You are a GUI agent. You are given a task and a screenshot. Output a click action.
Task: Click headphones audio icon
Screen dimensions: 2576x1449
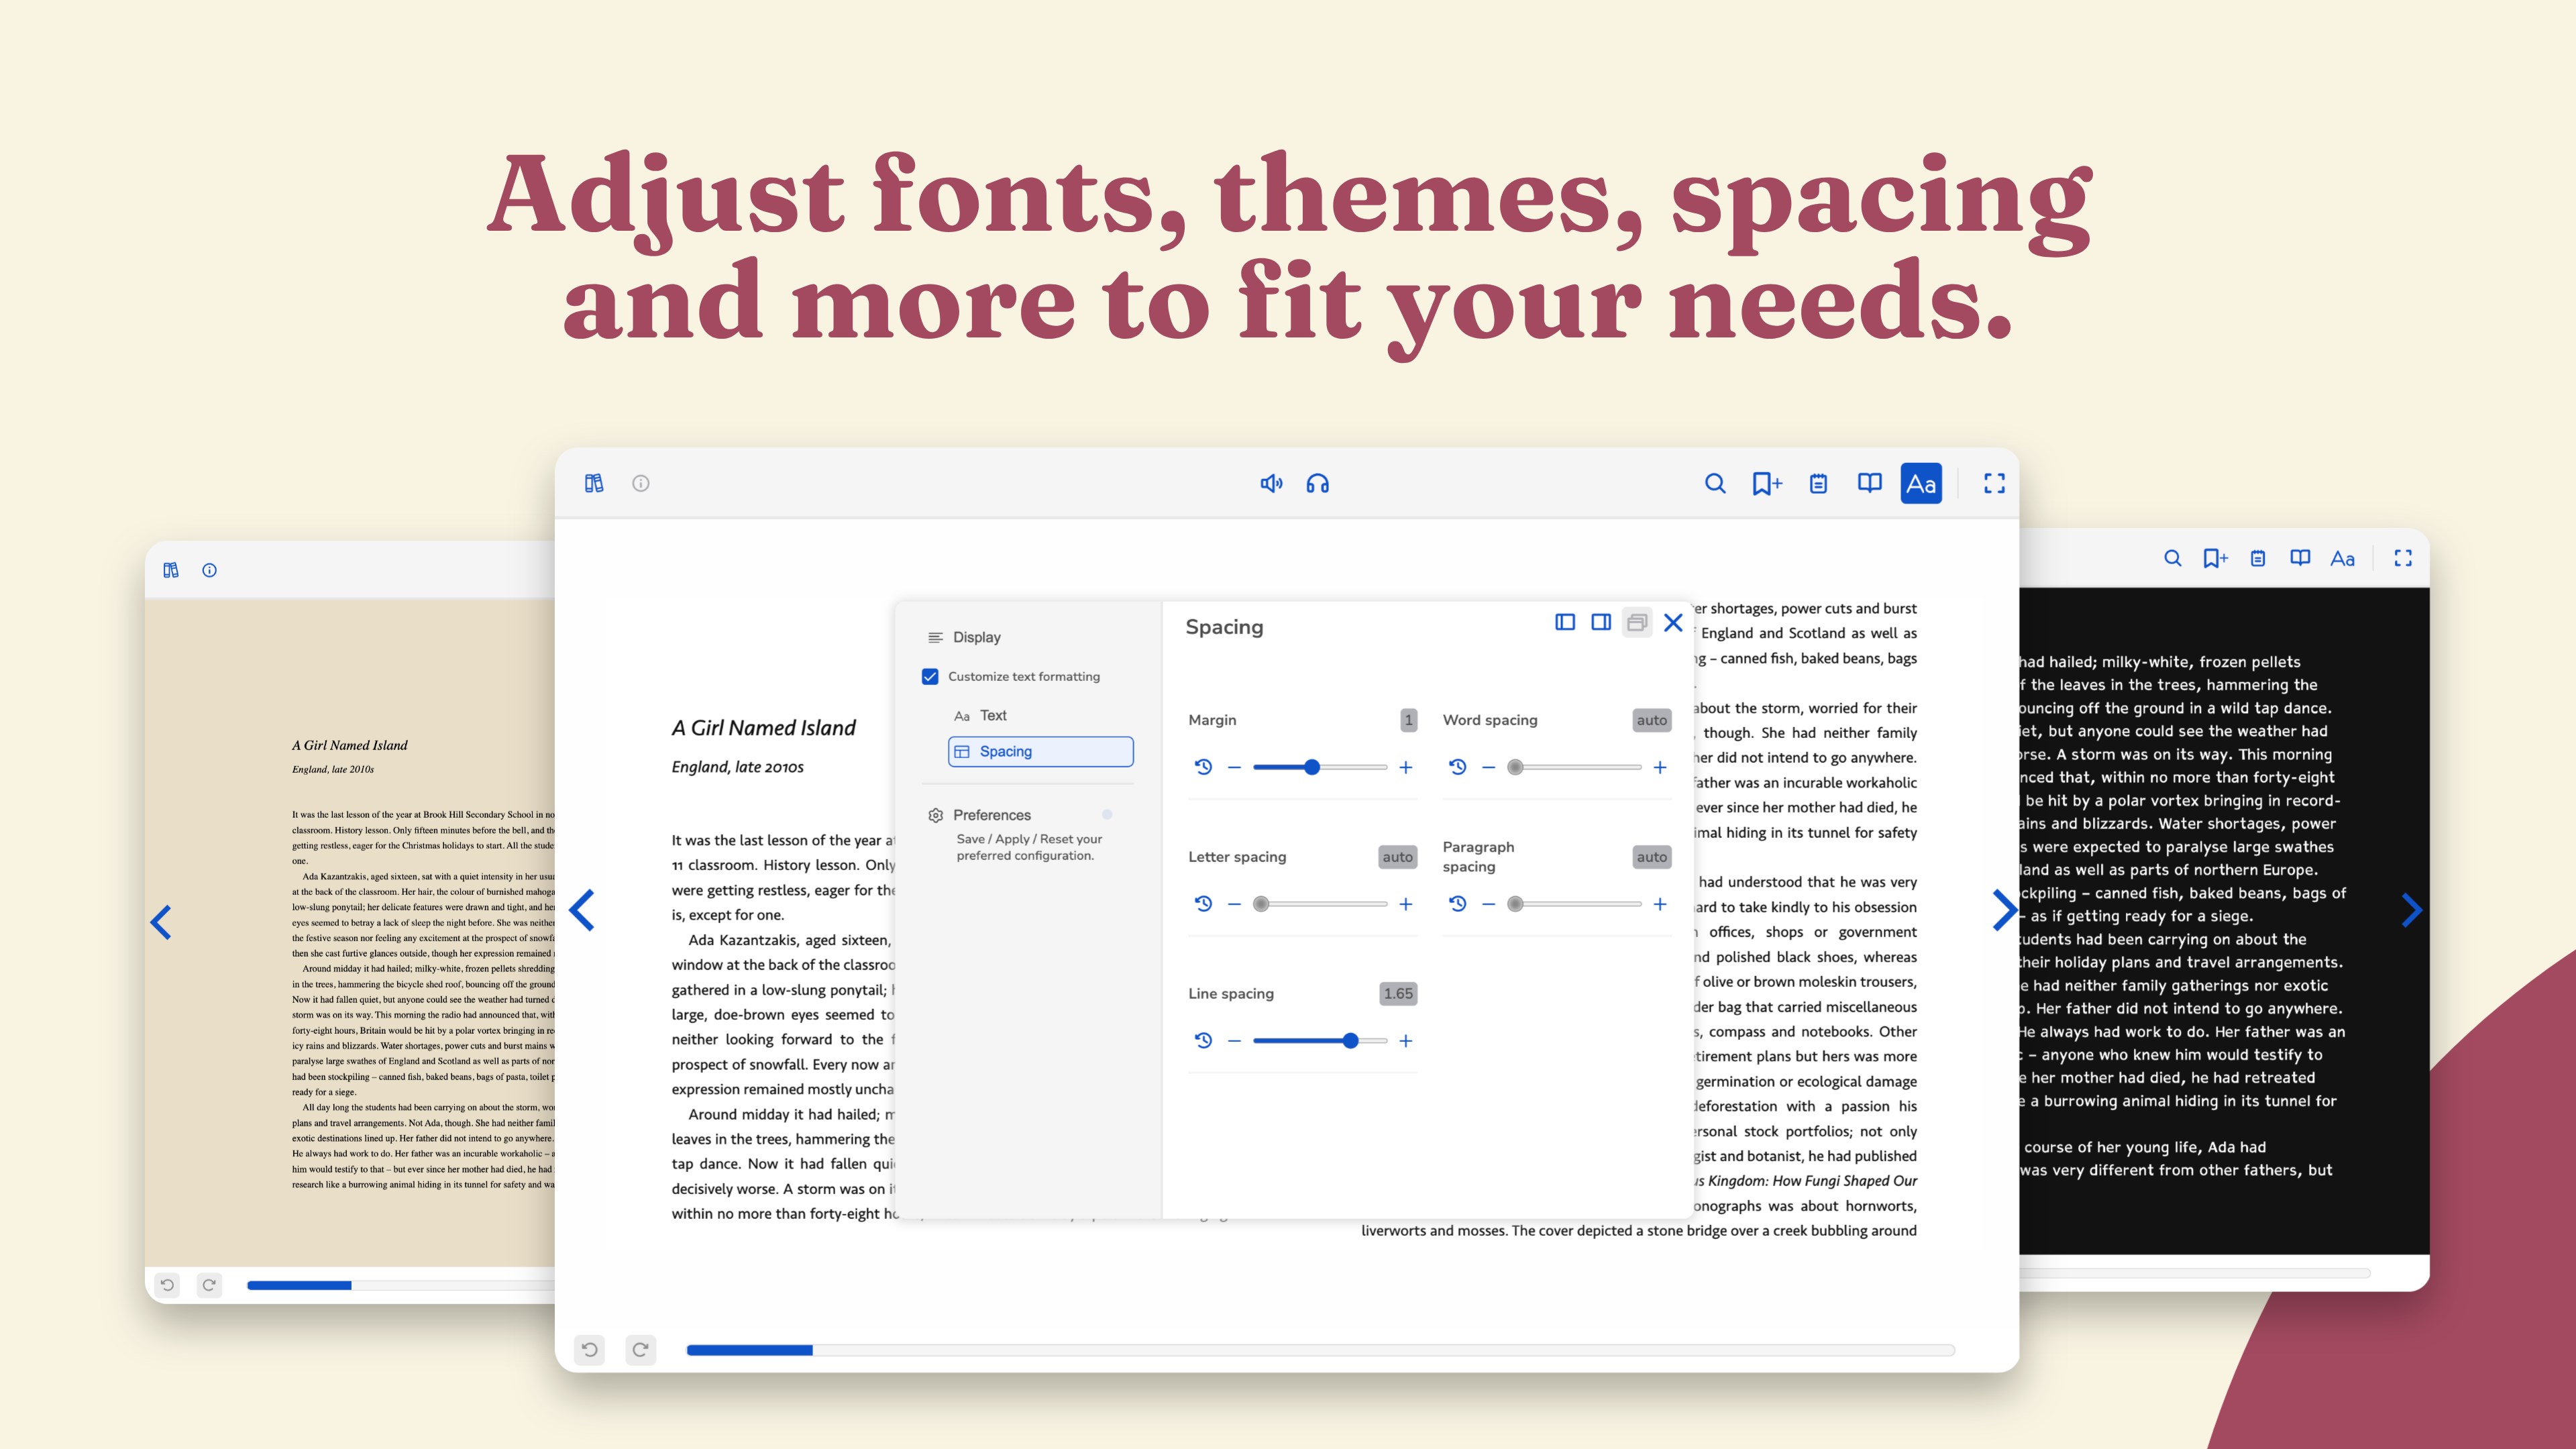(x=1318, y=484)
